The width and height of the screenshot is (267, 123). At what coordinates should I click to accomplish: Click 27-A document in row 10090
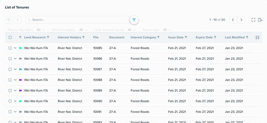tap(113, 101)
